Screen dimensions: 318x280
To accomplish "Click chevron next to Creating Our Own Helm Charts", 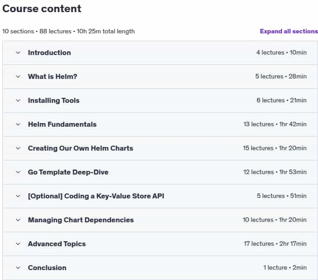I will click(18, 148).
